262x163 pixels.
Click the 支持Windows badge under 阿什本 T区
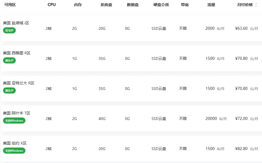(x=14, y=121)
